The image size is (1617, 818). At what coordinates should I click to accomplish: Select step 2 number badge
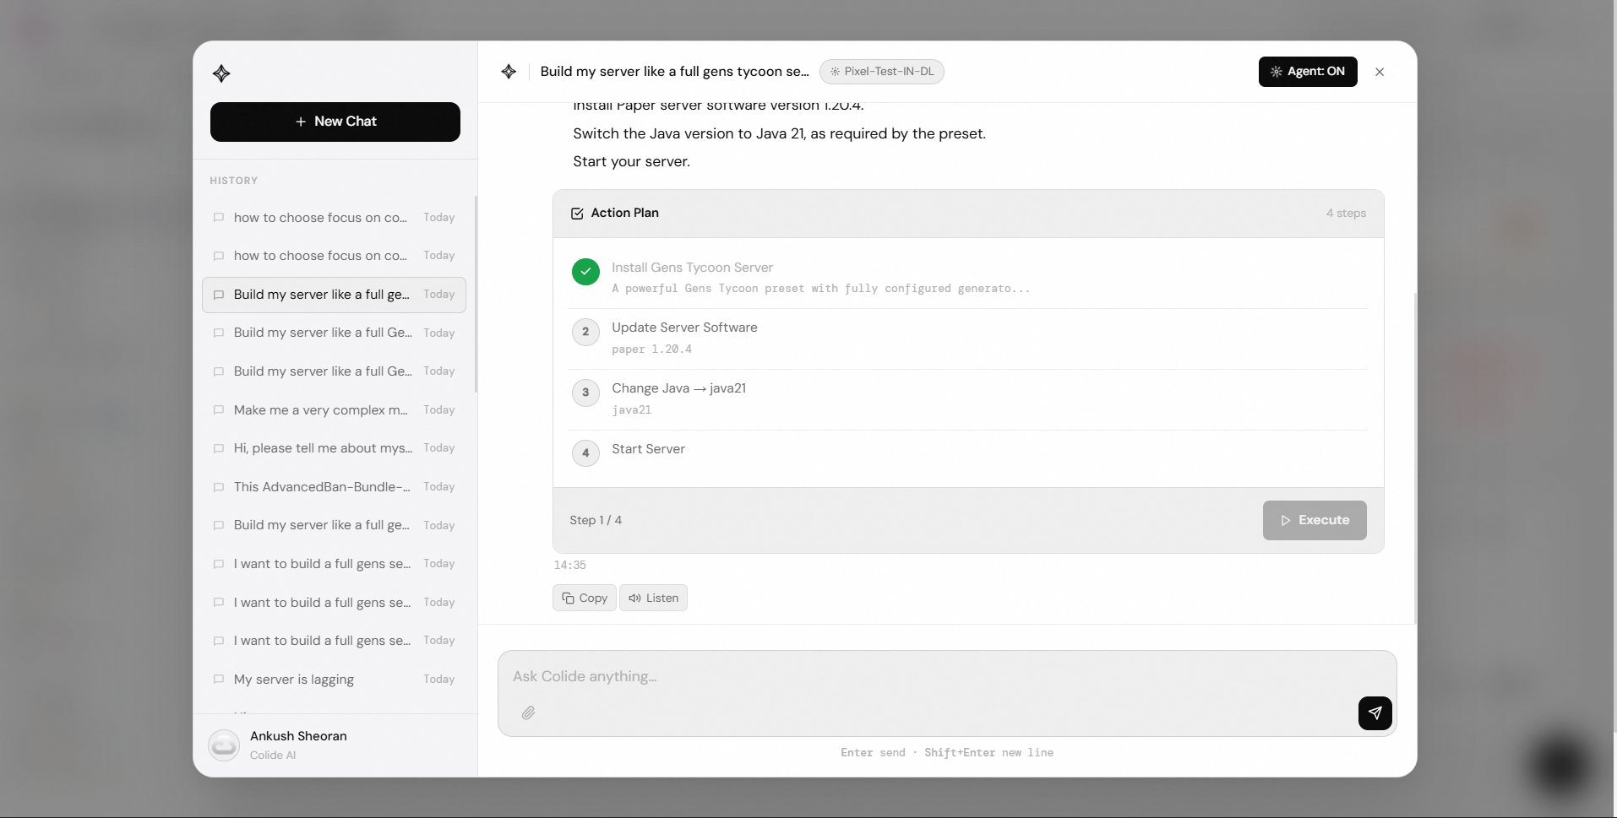coord(585,332)
